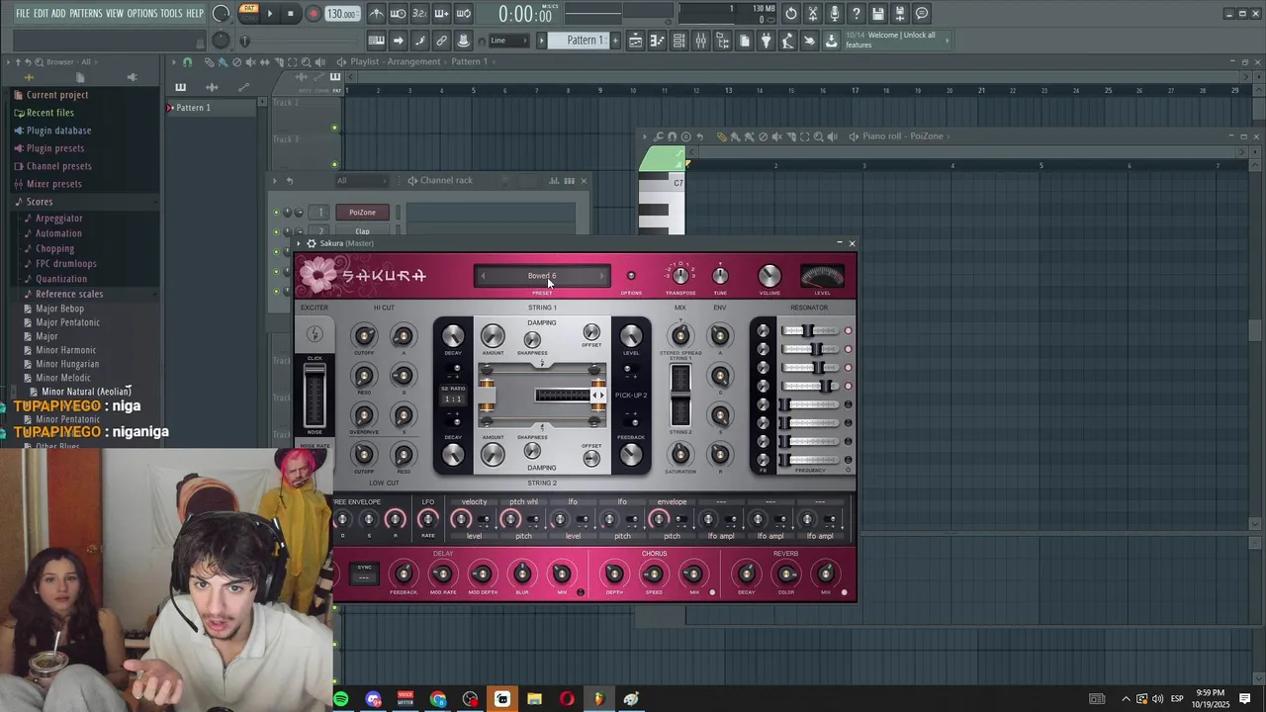The width and height of the screenshot is (1266, 712).
Task: Select the pencil draw tool in Playlist
Action: tap(209, 62)
